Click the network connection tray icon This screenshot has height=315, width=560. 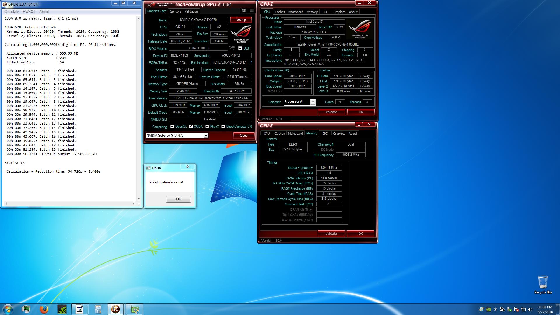524,309
